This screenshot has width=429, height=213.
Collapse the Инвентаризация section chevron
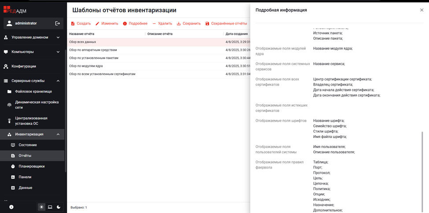(x=58, y=134)
